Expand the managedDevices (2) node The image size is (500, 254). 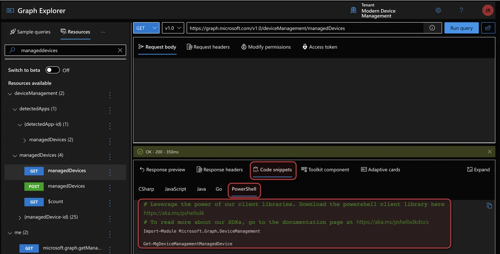pyautogui.click(x=25, y=140)
